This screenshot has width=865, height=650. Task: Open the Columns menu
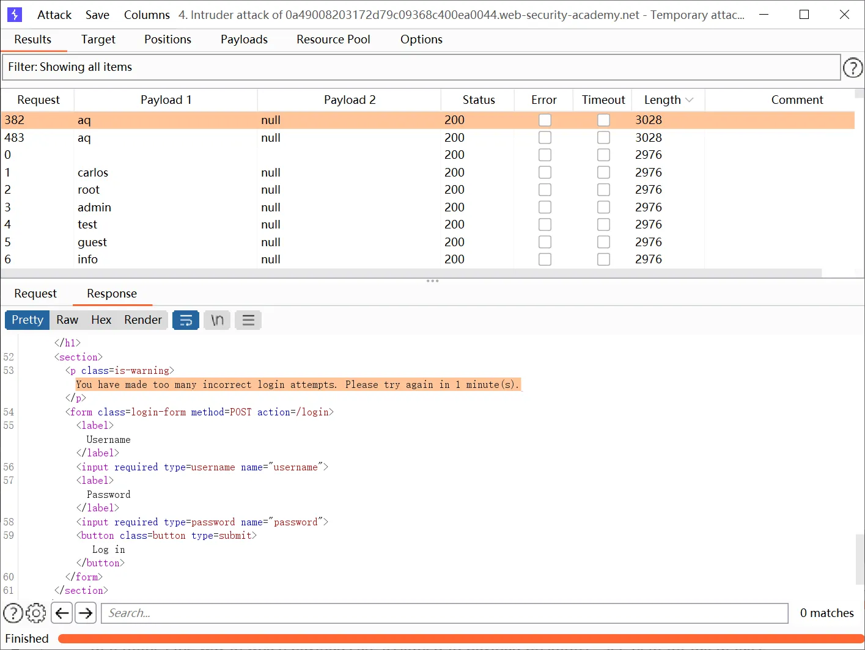pos(147,15)
